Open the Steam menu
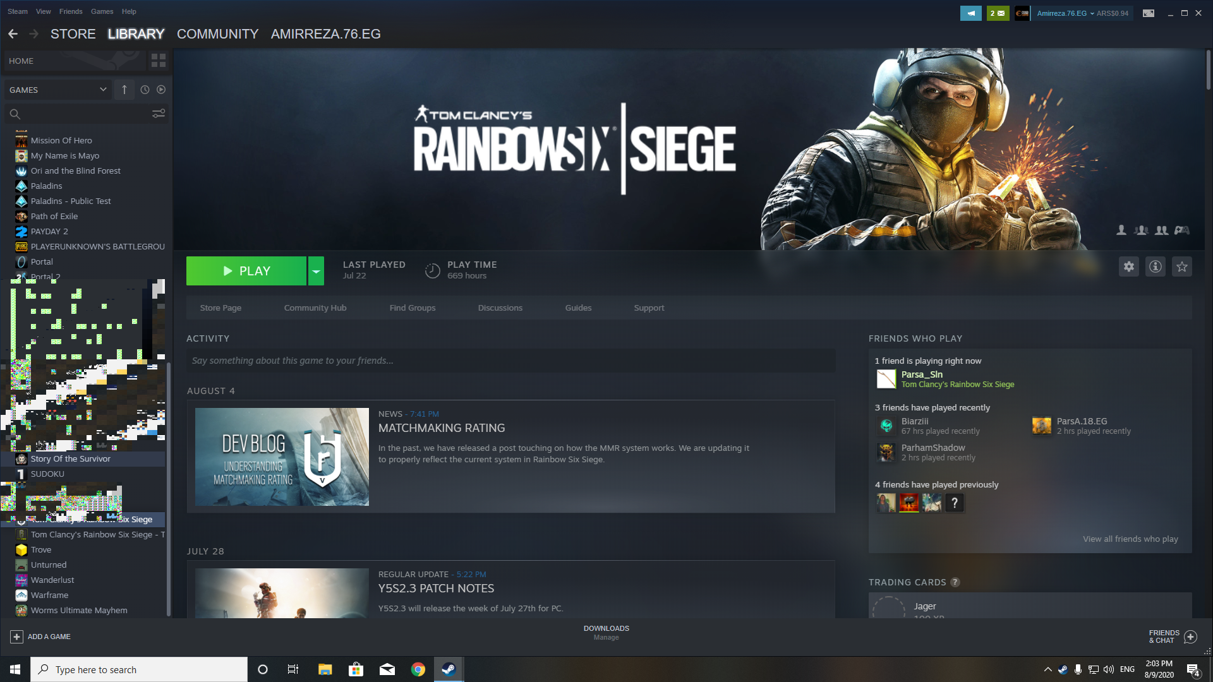The height and width of the screenshot is (682, 1213). (x=18, y=11)
